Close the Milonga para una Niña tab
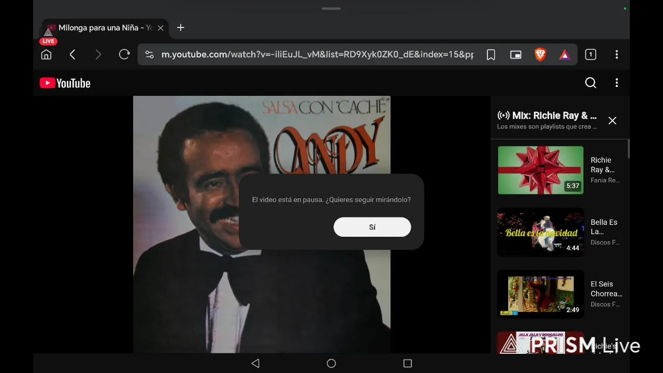The height and width of the screenshot is (373, 663). (161, 28)
